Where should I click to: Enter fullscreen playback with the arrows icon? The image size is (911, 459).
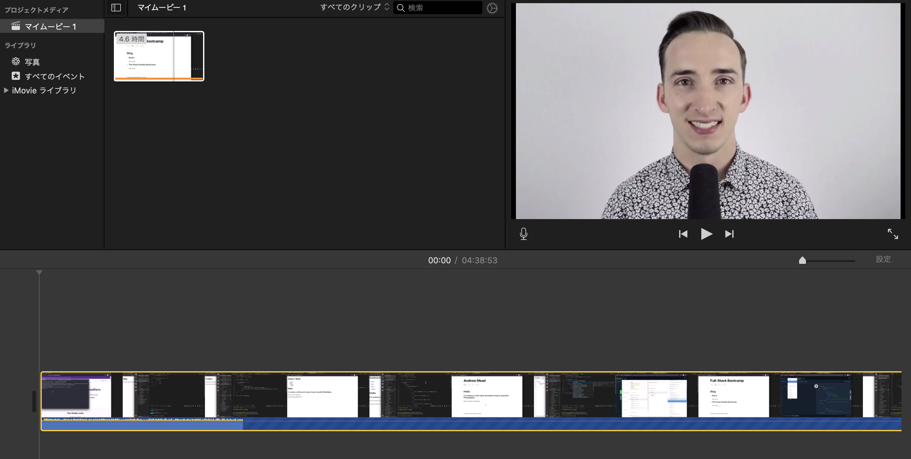(x=893, y=234)
